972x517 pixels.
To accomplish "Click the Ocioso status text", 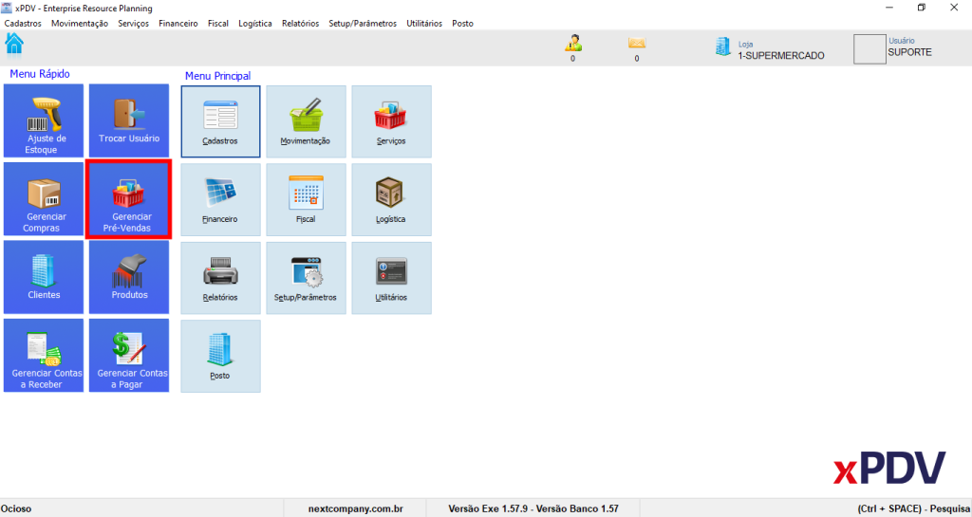I will (16, 509).
